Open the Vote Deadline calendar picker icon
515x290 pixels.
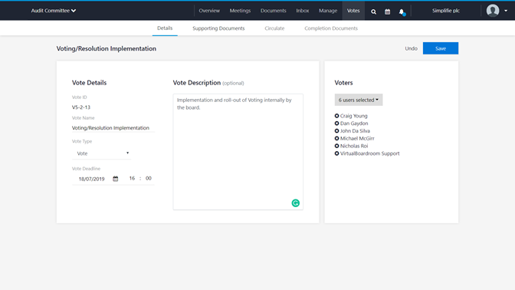pos(116,179)
